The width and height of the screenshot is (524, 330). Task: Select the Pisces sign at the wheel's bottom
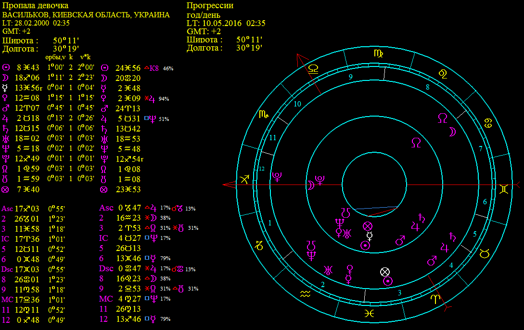(x=369, y=313)
